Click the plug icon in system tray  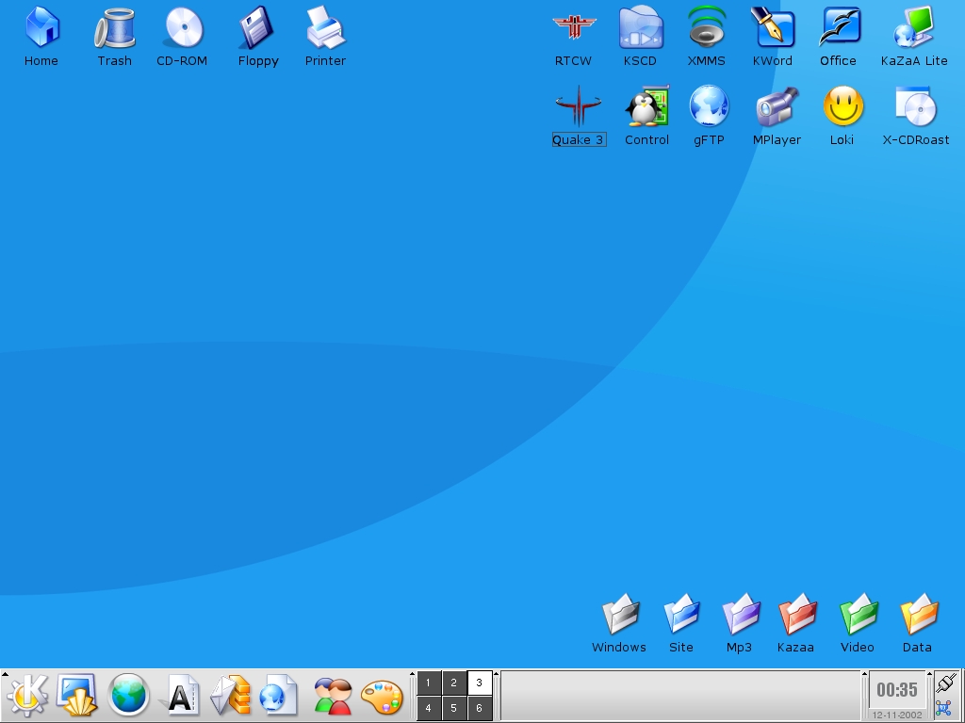click(x=945, y=683)
